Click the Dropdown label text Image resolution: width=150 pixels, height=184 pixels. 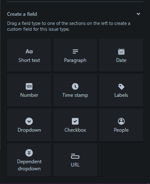[x=29, y=130]
